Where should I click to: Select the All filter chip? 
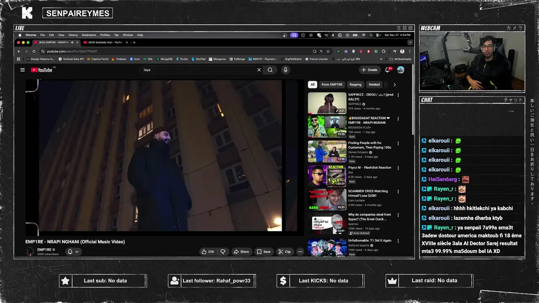(312, 85)
